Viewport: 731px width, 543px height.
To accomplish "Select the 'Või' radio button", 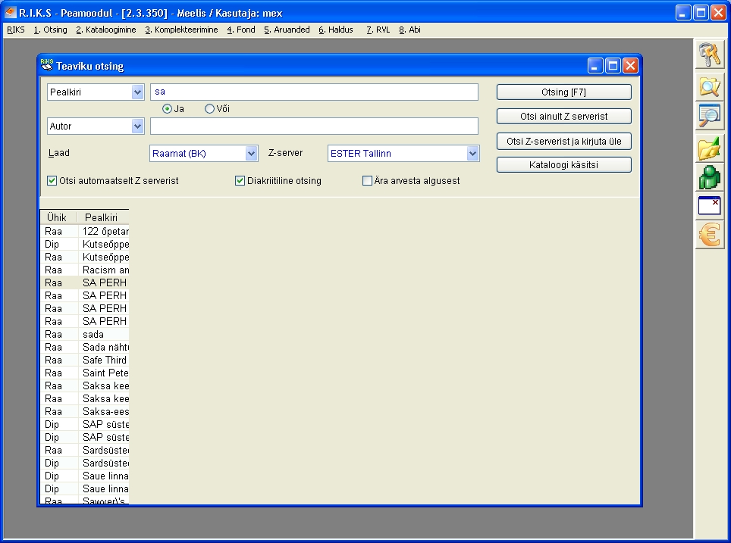I will click(x=210, y=109).
